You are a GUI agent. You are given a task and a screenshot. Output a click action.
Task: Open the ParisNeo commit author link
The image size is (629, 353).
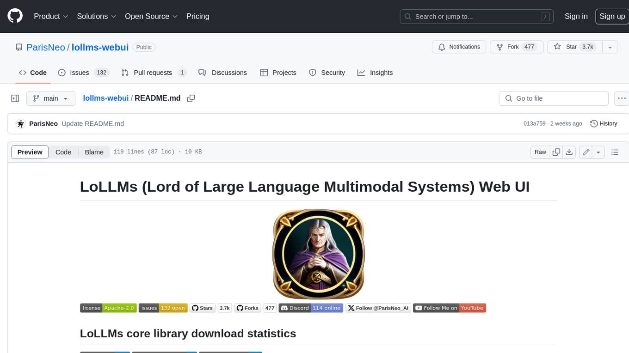[43, 124]
